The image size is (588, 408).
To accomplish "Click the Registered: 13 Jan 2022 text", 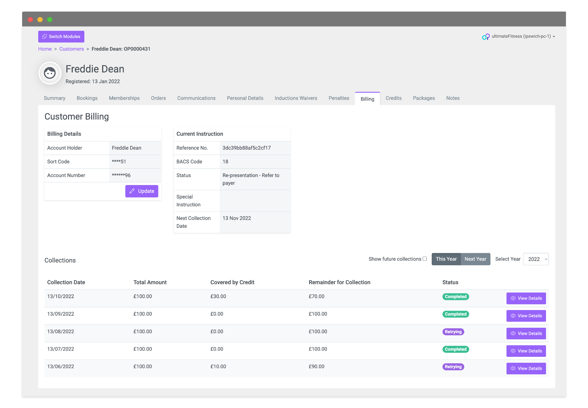I will click(93, 81).
